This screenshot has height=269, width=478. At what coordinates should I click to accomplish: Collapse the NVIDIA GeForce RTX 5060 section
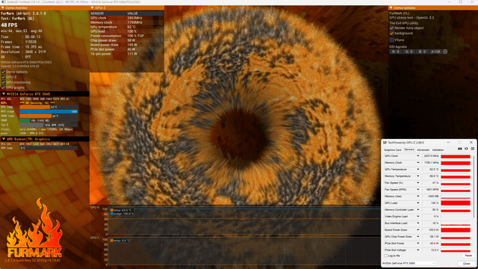click(4, 94)
